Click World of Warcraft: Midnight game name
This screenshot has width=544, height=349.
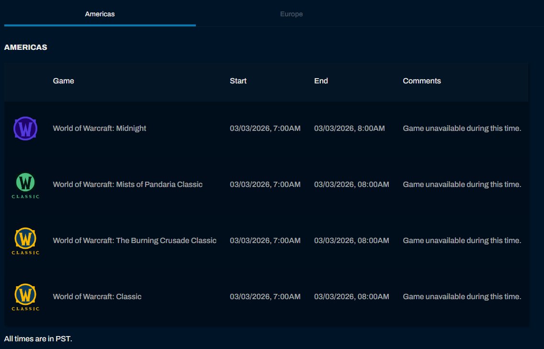100,128
